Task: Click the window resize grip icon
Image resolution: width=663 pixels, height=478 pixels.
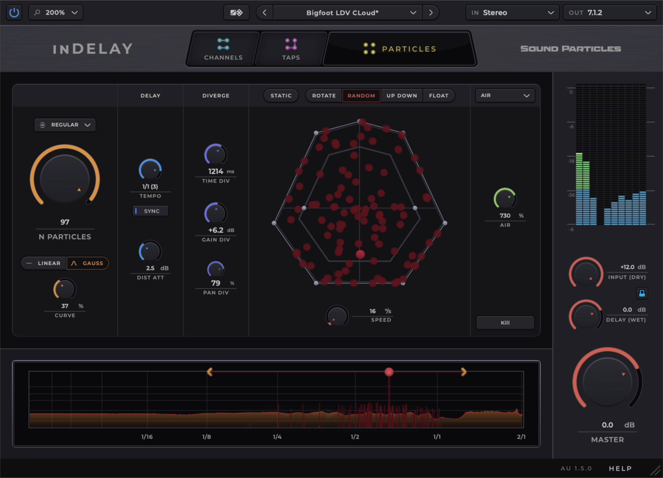Action: tap(655, 470)
